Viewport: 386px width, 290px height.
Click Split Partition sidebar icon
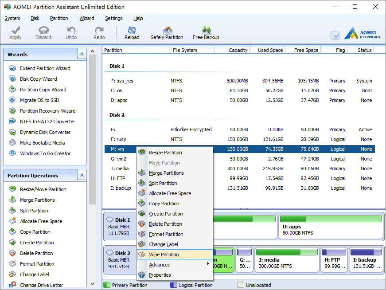(x=12, y=211)
